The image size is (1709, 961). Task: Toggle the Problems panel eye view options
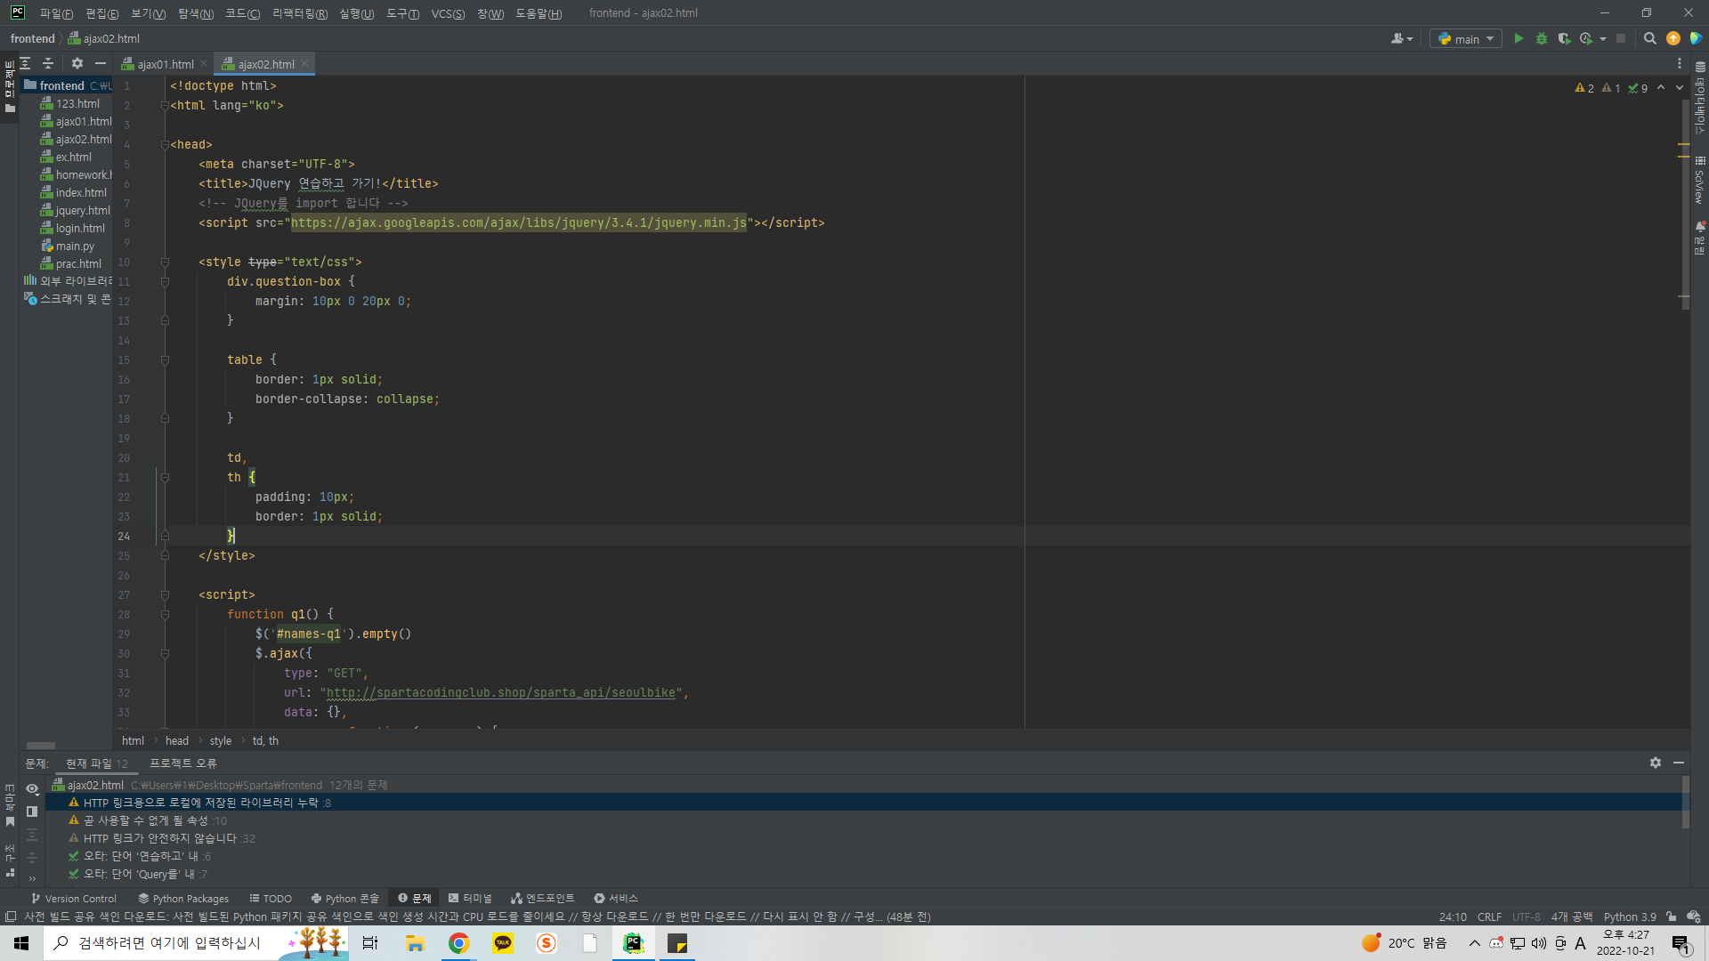[x=32, y=788]
